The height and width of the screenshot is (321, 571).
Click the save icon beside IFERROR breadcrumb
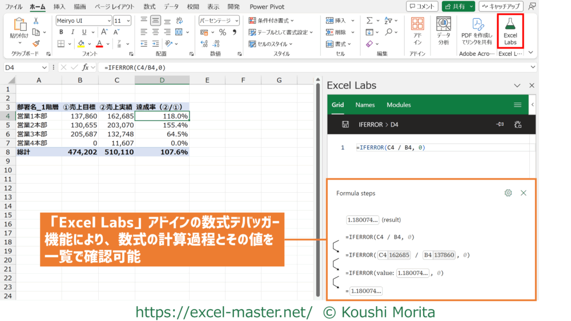pos(345,124)
